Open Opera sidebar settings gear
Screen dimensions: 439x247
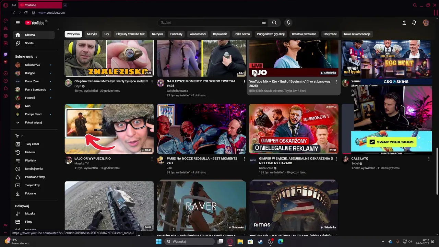pyautogui.click(x=5, y=96)
